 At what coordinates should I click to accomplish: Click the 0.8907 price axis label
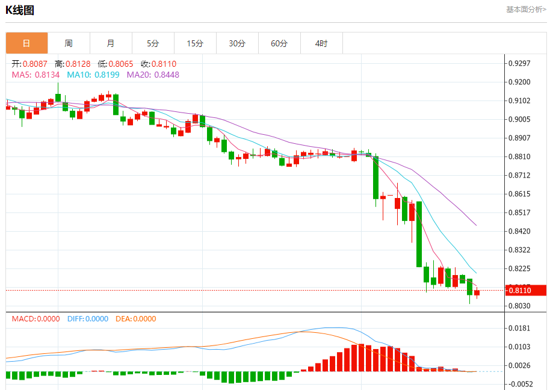tap(519, 138)
